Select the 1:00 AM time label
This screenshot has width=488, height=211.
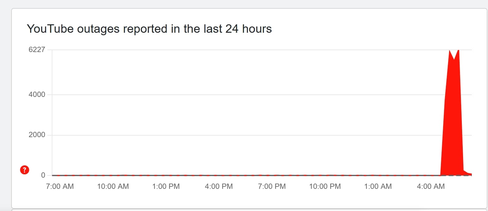click(x=378, y=186)
